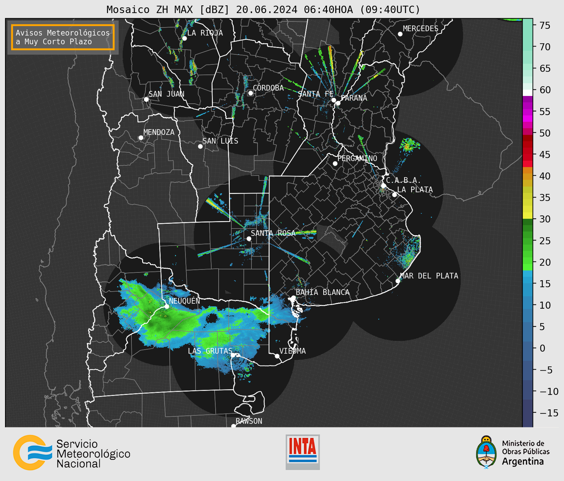Viewport: 564px width, 481px height.
Task: Click the Viedma city marker
Action: 277,356
